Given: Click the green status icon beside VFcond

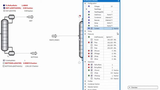Looking at the screenshot, I should pyautogui.click(x=89, y=70).
